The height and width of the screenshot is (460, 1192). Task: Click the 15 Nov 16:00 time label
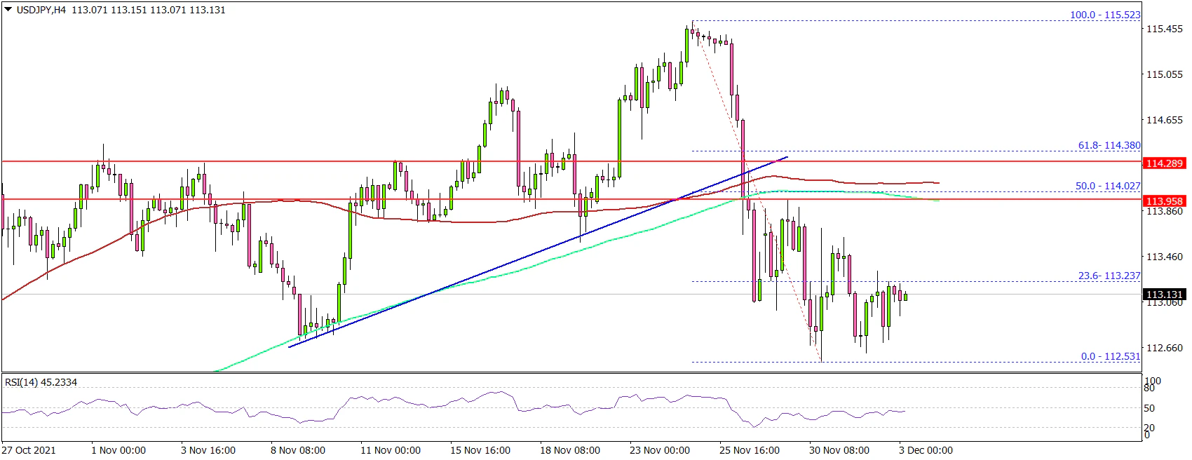click(x=480, y=450)
